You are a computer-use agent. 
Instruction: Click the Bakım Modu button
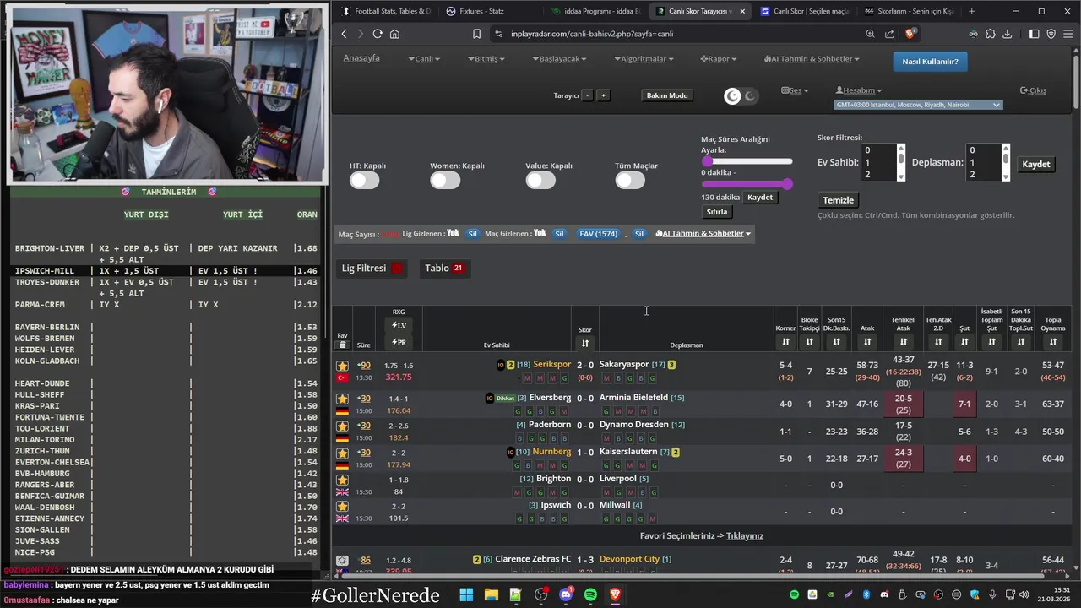(667, 95)
